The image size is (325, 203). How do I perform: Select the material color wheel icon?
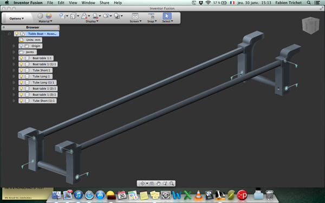[49, 16]
